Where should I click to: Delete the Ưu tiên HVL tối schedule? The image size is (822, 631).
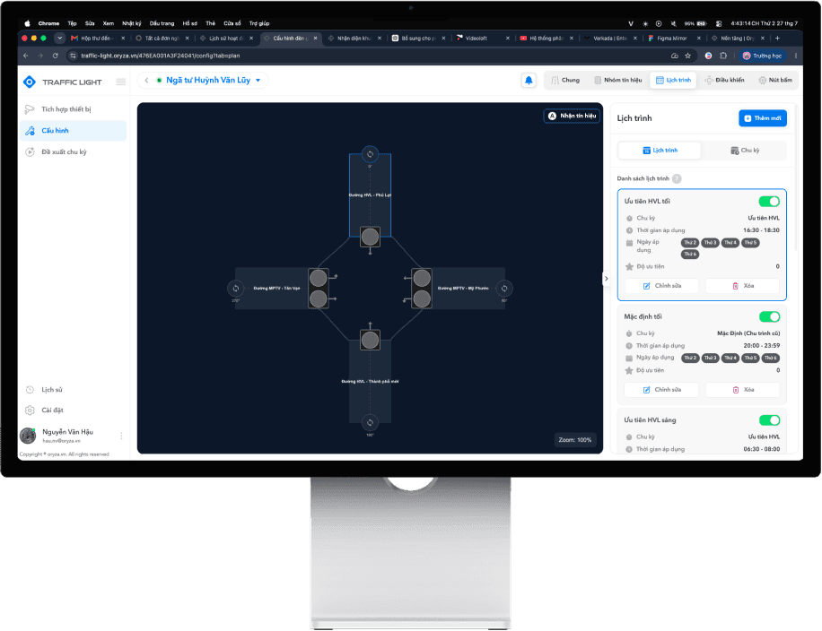(x=742, y=286)
